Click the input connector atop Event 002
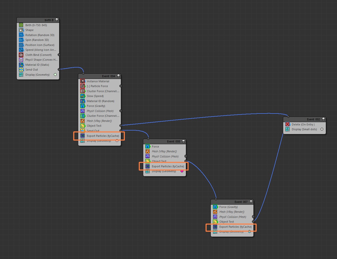Image resolution: width=337 pixels, height=259 pixels. point(288,117)
